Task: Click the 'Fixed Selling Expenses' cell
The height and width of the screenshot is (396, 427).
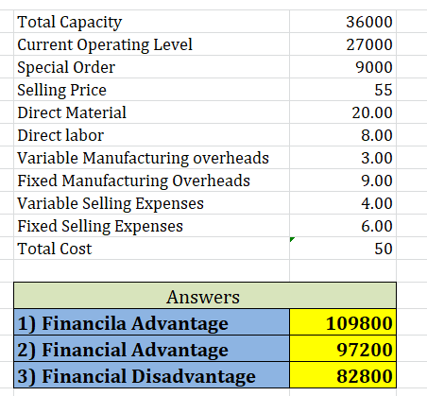Action: 151,226
